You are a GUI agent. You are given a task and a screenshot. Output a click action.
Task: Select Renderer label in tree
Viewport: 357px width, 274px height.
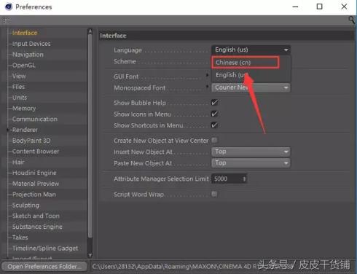(25, 130)
